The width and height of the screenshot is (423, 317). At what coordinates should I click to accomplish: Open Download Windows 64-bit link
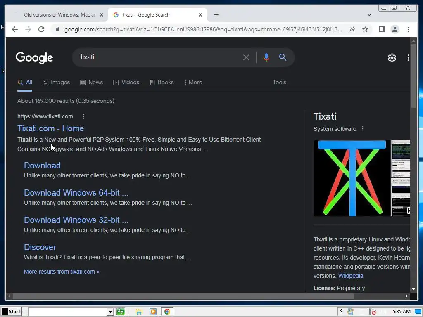(76, 193)
